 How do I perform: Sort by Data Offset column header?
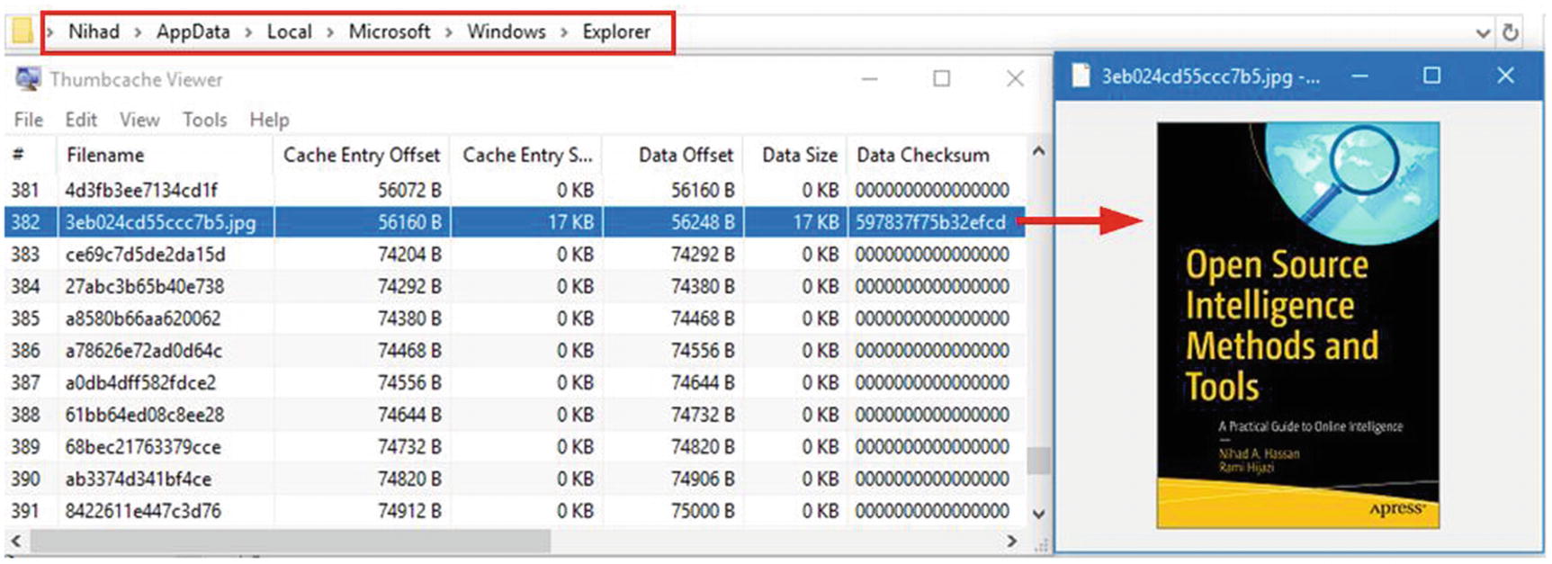672,155
